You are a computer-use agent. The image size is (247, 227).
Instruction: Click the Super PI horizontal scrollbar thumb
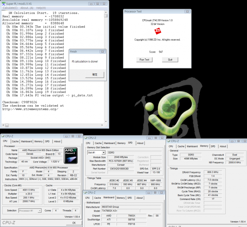7,125
